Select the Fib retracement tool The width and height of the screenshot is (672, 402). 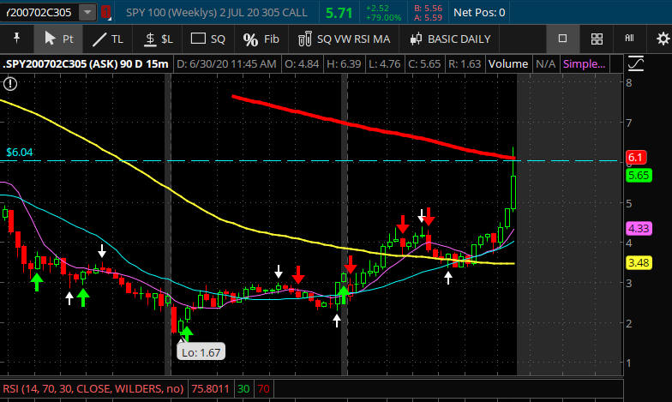click(261, 39)
